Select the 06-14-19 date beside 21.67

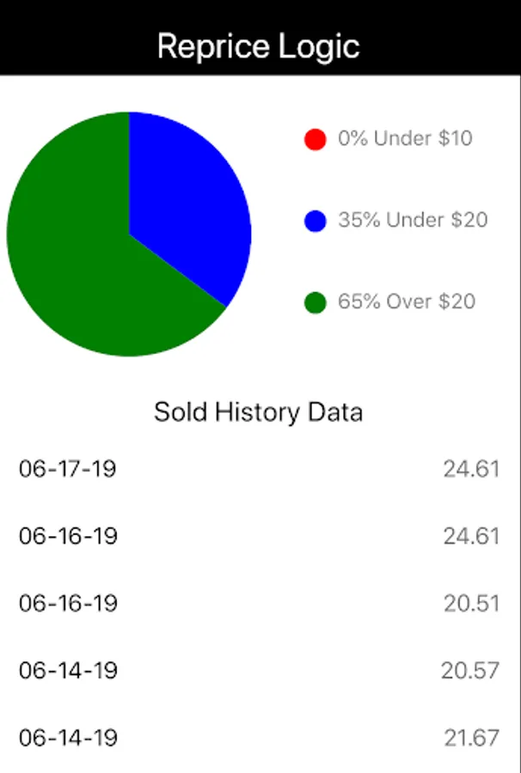(68, 737)
